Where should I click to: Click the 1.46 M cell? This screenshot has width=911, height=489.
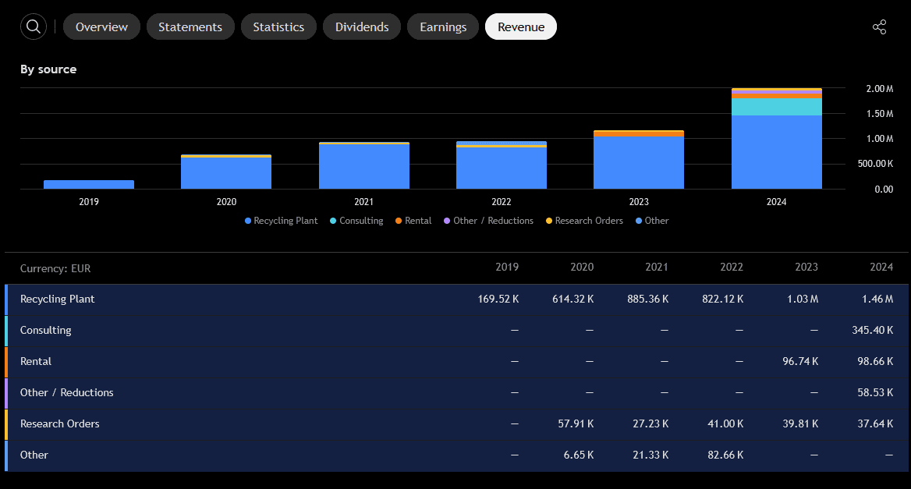click(878, 299)
